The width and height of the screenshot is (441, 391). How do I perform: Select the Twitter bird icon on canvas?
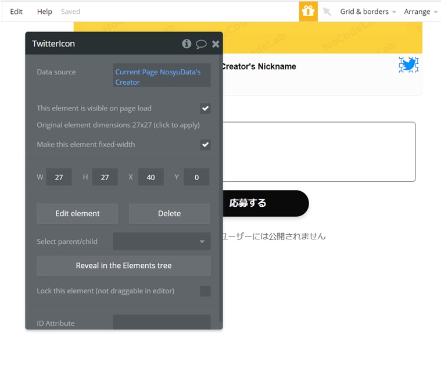(408, 64)
